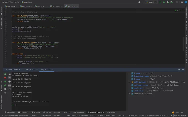
Task: Open the CodeStream side panel
Action: point(186,12)
